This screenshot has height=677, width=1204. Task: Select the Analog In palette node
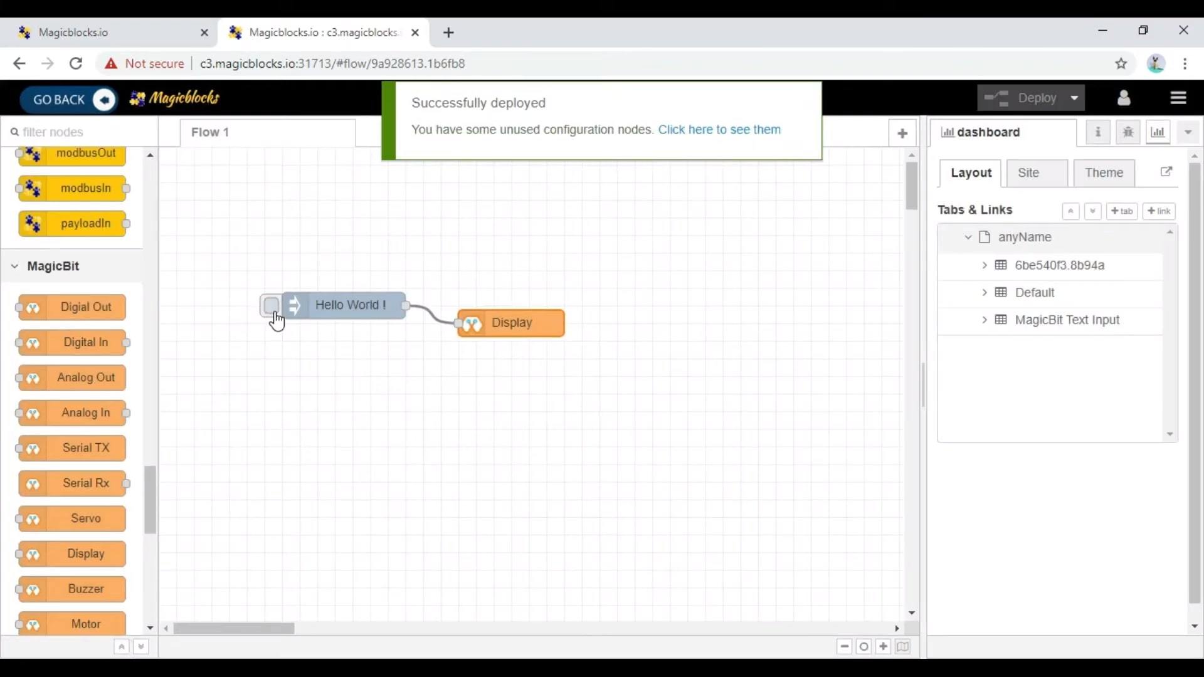pyautogui.click(x=72, y=413)
